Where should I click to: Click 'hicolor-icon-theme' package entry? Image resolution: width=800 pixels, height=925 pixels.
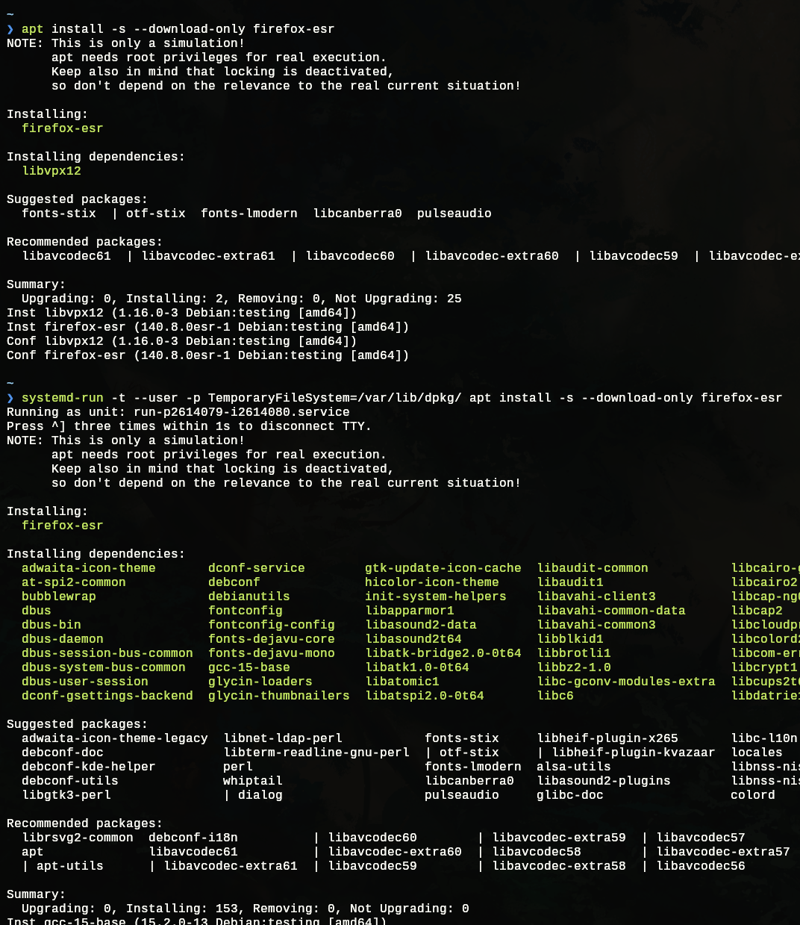(432, 582)
